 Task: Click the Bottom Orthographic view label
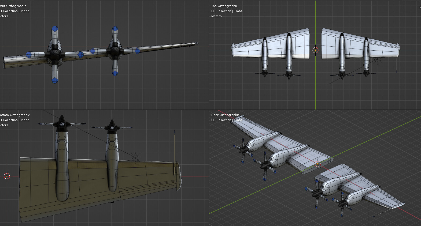pyautogui.click(x=15, y=115)
